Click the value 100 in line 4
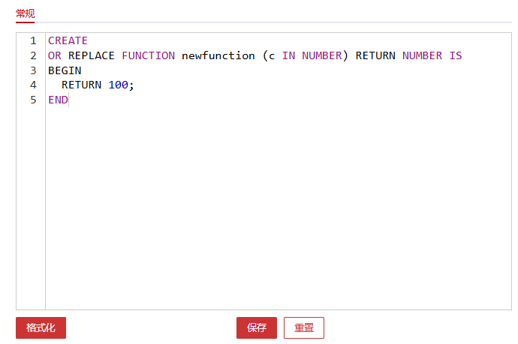This screenshot has height=344, width=518. coord(118,85)
